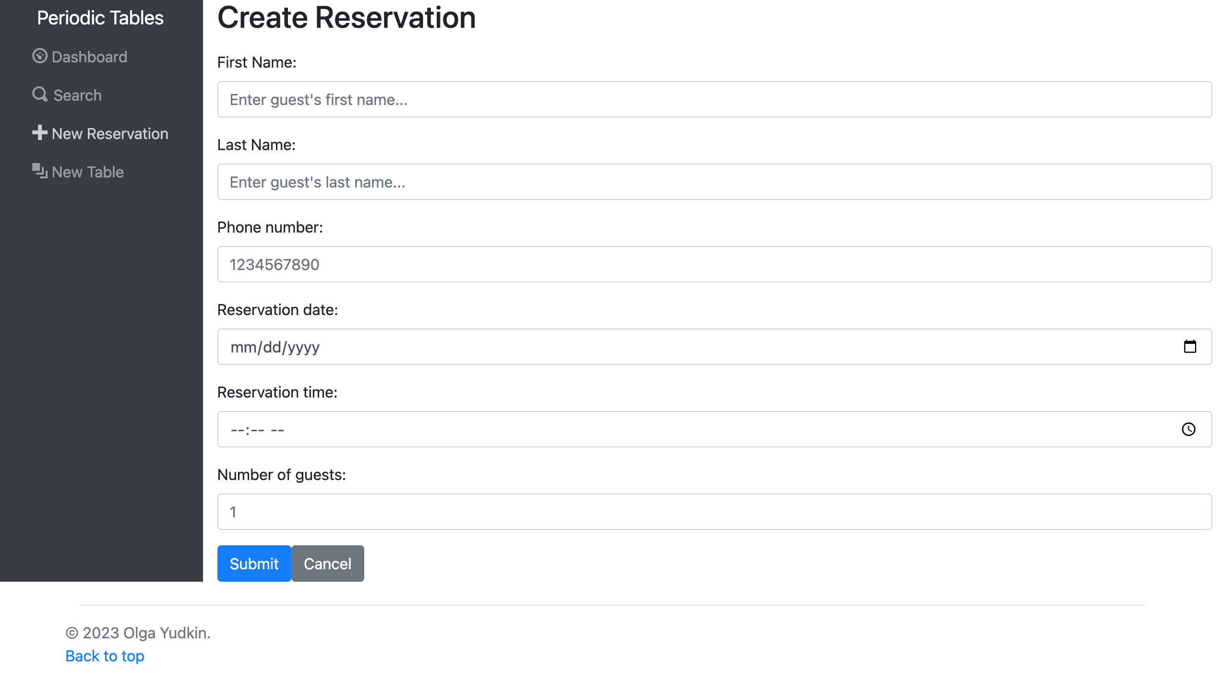Image resolution: width=1218 pixels, height=681 pixels.
Task: Click the Dashboard gauge icon
Action: click(40, 56)
